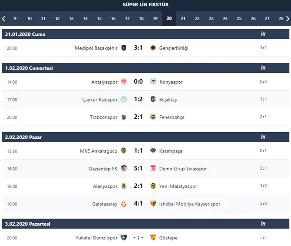This screenshot has height=246, width=291.
Task: Go to next weeks with right arrow
Action: coord(287,19)
